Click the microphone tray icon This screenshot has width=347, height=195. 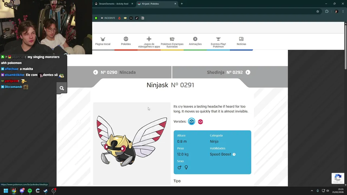[318, 191]
